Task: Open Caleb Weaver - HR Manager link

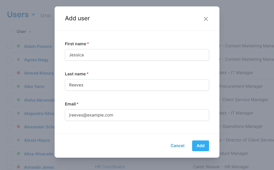Action: (221, 167)
